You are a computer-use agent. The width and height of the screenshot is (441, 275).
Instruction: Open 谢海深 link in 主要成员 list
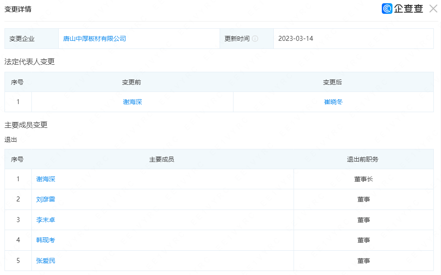(46, 179)
